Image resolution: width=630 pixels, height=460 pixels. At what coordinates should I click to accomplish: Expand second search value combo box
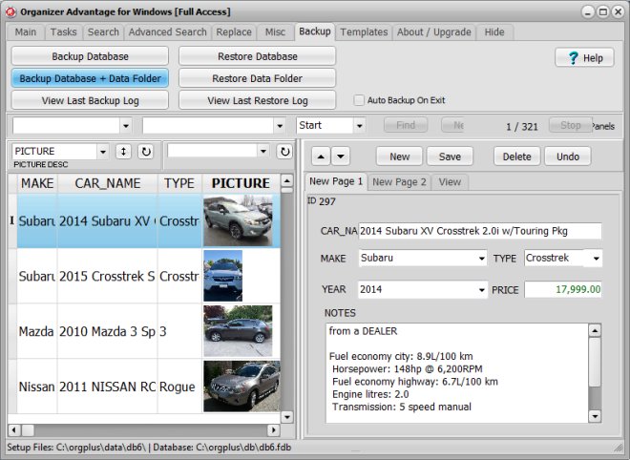click(280, 126)
